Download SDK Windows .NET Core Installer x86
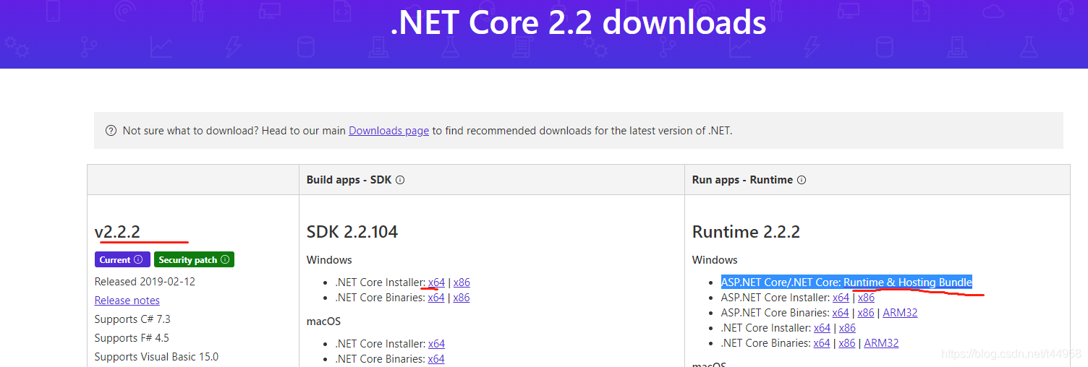Viewport: 1088px width, 367px height. point(462,282)
